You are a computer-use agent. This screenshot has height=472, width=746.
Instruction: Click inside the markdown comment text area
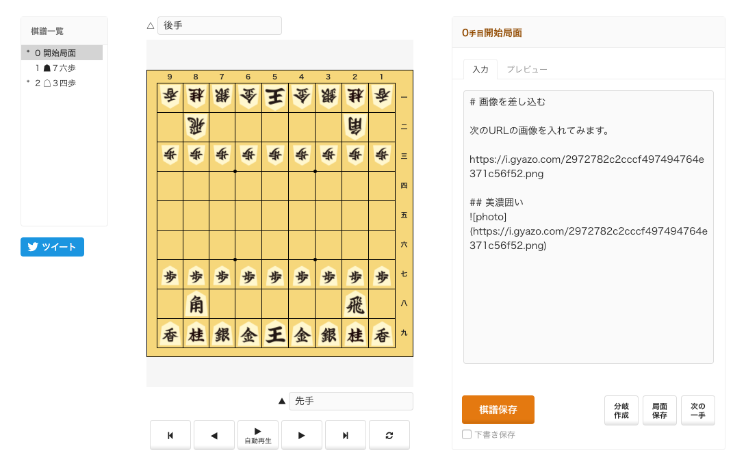[589, 308]
